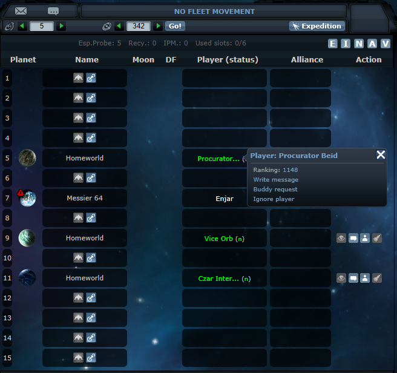Click the Go! button
This screenshot has height=373, width=397.
(175, 26)
